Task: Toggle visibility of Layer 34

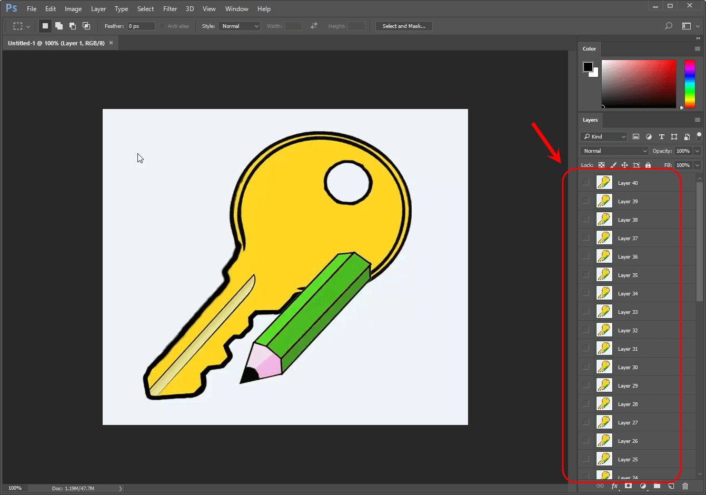Action: pos(586,293)
